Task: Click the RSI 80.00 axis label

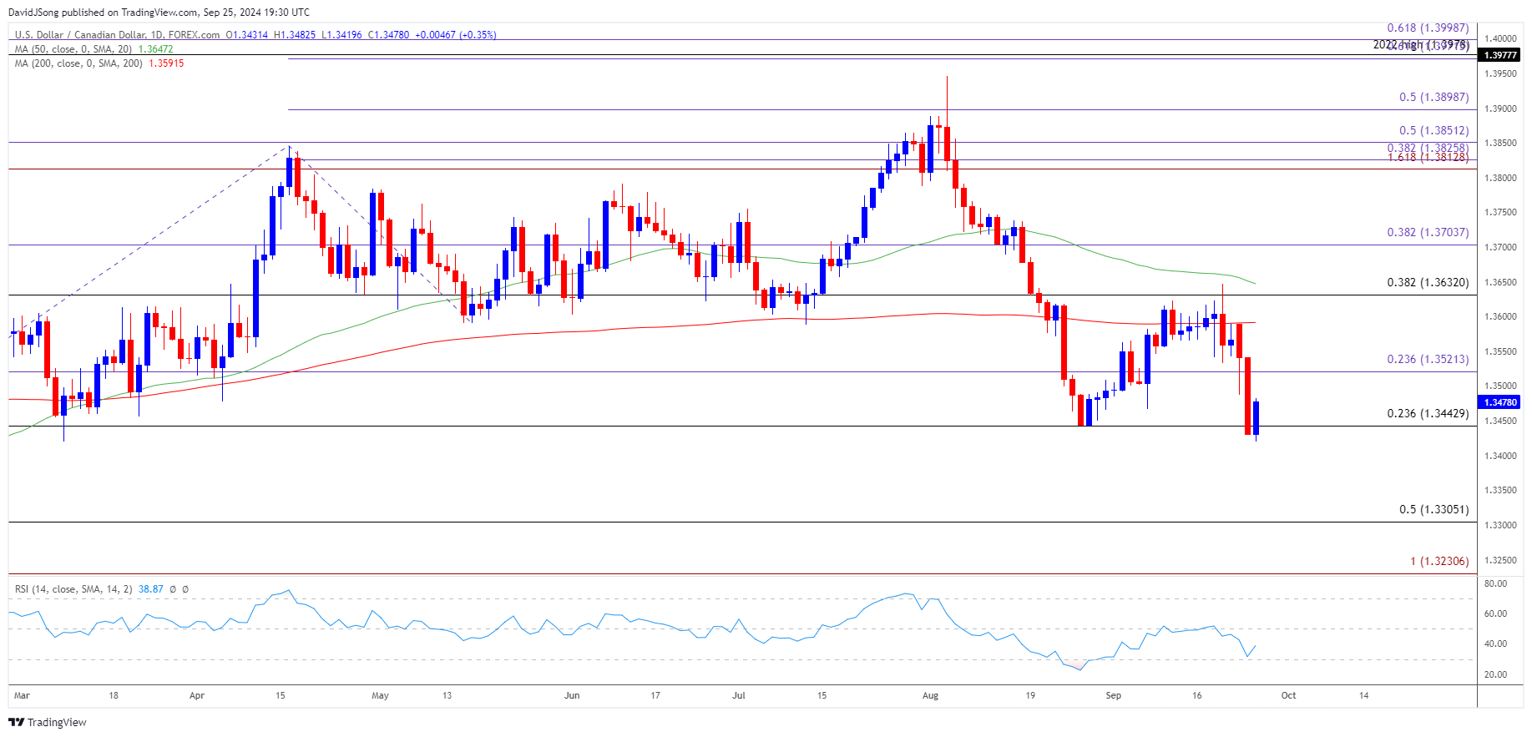Action: [x=1496, y=583]
